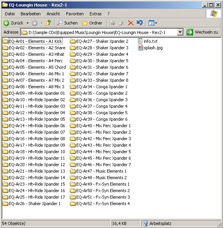The image size is (223, 228).
Task: Open the view mode dropdown
Action: click(152, 23)
